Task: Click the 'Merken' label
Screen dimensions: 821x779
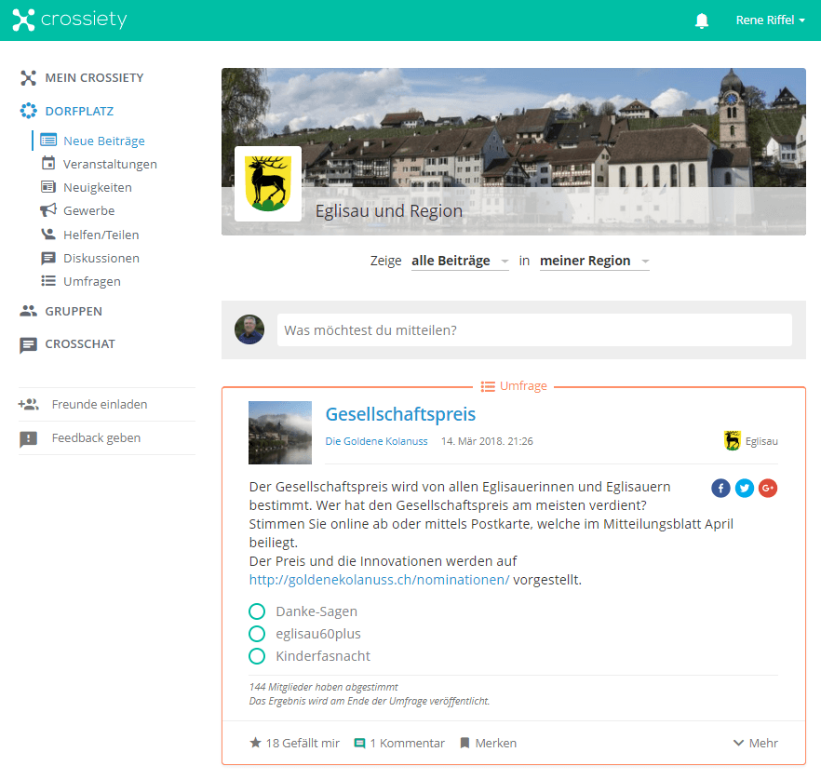Action: click(496, 743)
